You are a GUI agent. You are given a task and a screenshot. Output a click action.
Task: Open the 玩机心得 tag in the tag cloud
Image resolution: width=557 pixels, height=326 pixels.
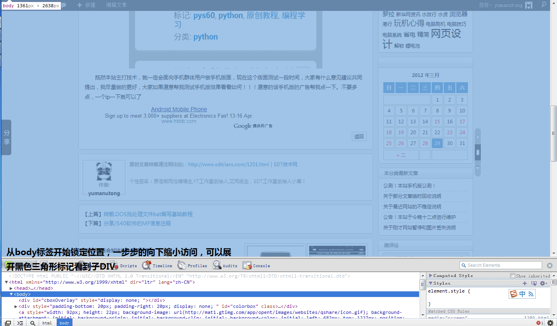pos(409,23)
